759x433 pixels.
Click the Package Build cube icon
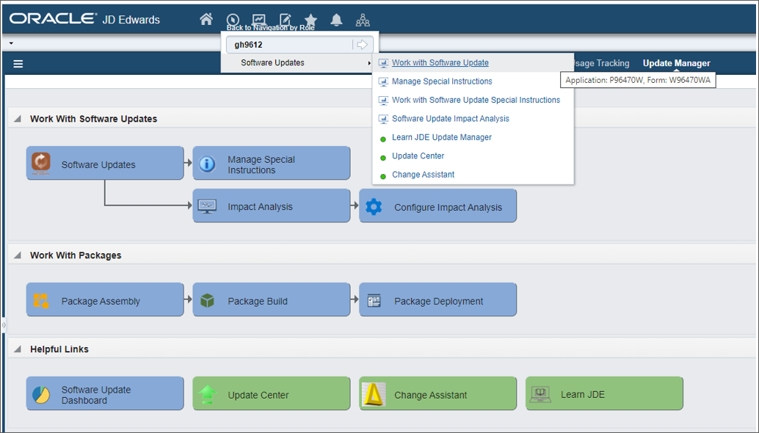click(207, 300)
